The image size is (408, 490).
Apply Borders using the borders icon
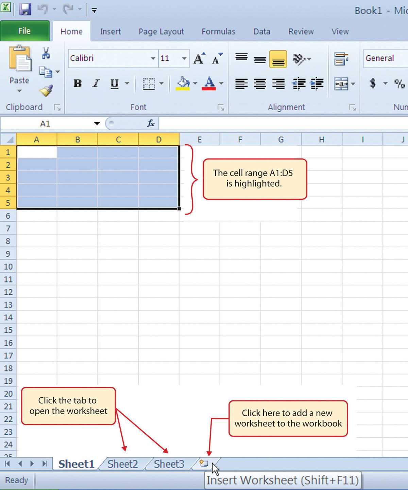pyautogui.click(x=149, y=84)
